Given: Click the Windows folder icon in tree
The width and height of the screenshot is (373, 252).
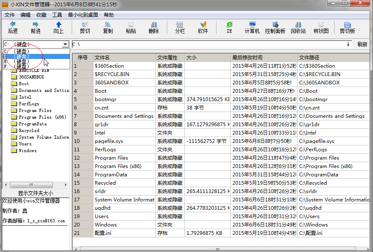Looking at the screenshot, I should (x=14, y=150).
